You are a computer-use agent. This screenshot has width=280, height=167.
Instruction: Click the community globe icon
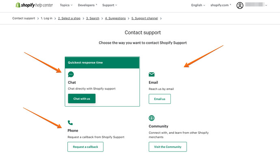coord(152,118)
